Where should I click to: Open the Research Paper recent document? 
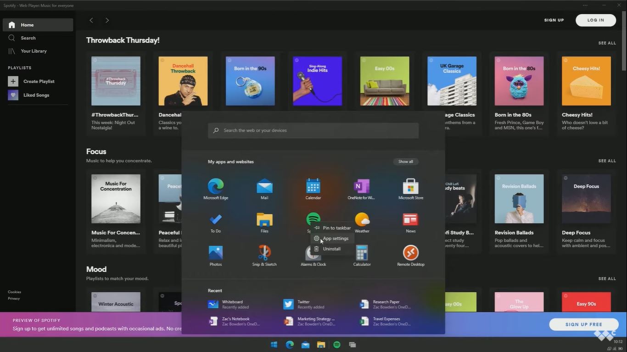(x=386, y=304)
